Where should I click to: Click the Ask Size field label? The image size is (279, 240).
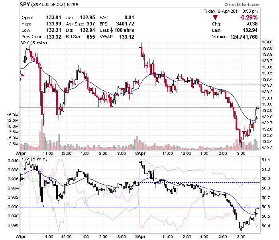tap(75, 24)
